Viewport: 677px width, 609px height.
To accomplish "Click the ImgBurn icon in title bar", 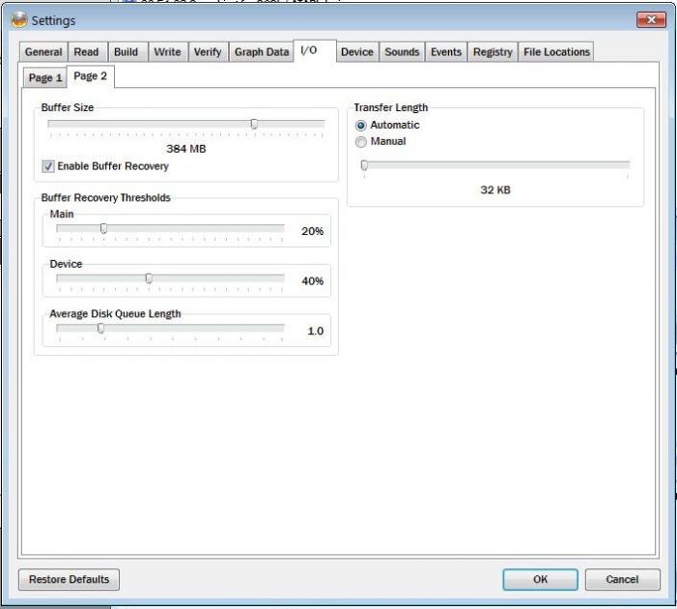I will 19,20.
